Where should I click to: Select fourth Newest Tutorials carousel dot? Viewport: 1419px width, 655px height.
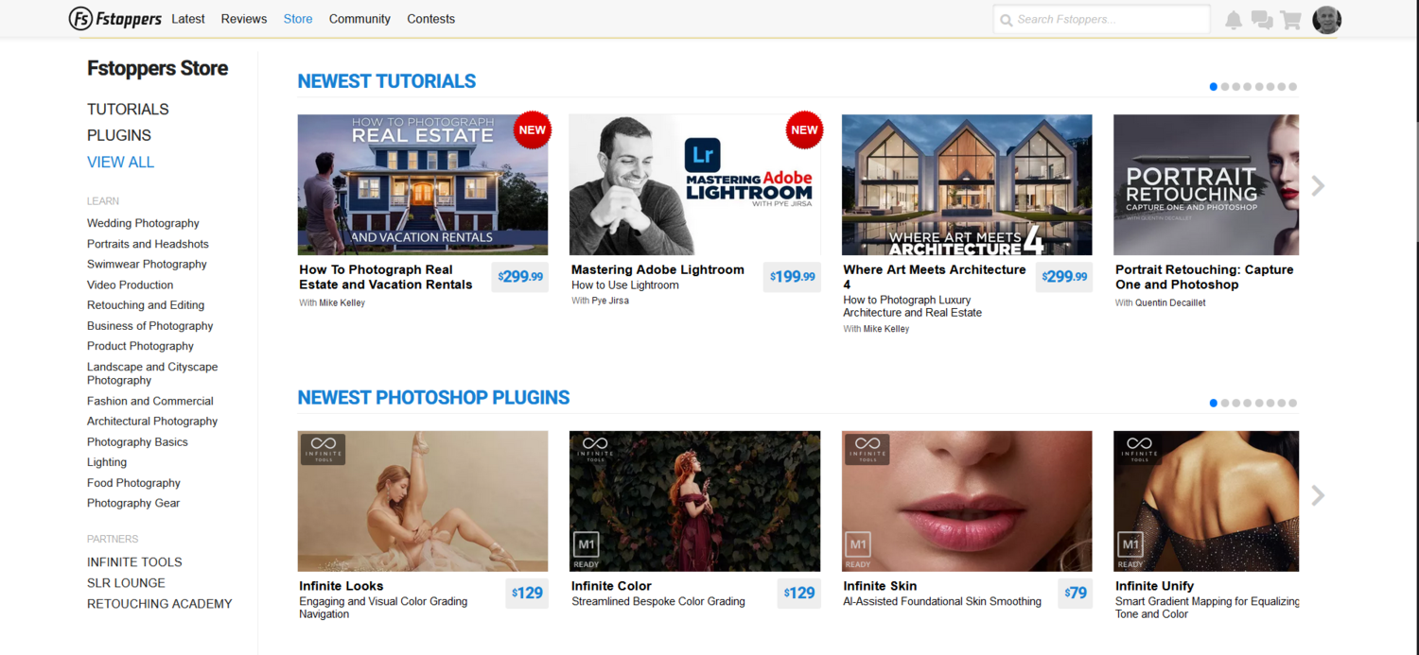(x=1248, y=87)
